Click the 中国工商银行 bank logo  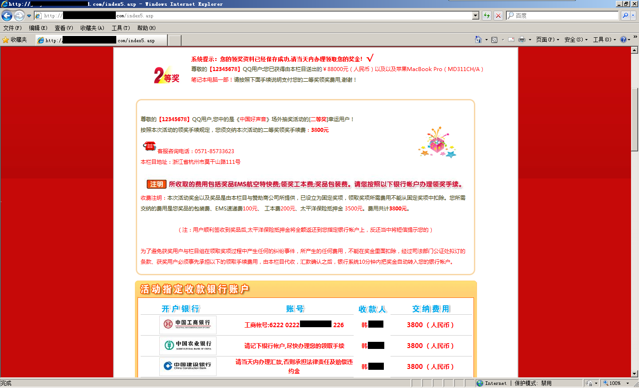[x=188, y=325]
